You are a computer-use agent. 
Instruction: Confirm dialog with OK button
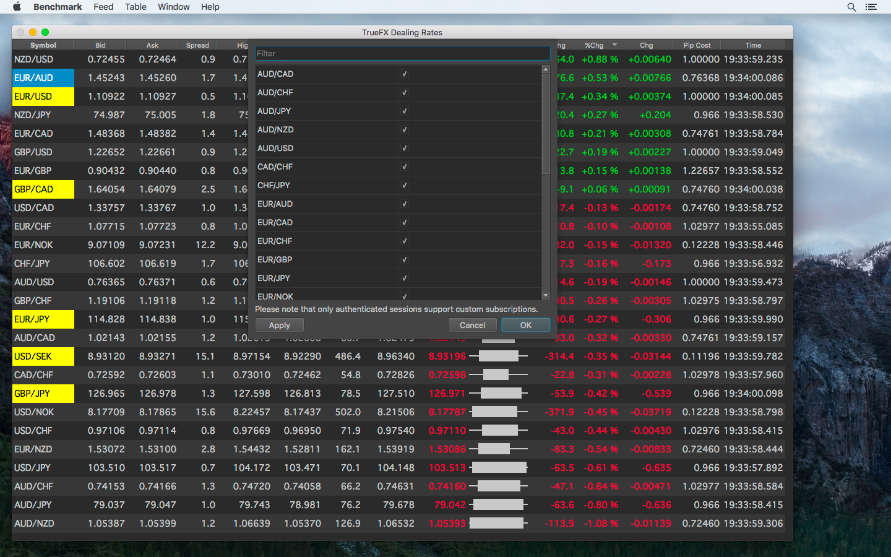coord(526,325)
